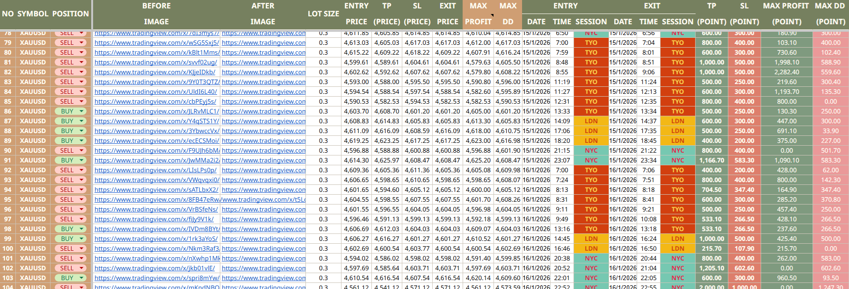Open the SELL position dropdown in row 82
849x289 pixels.
(x=82, y=72)
